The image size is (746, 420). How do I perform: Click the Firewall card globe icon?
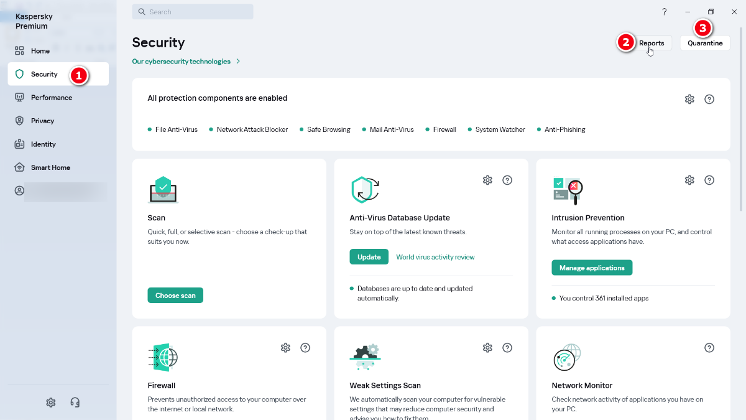pyautogui.click(x=163, y=357)
